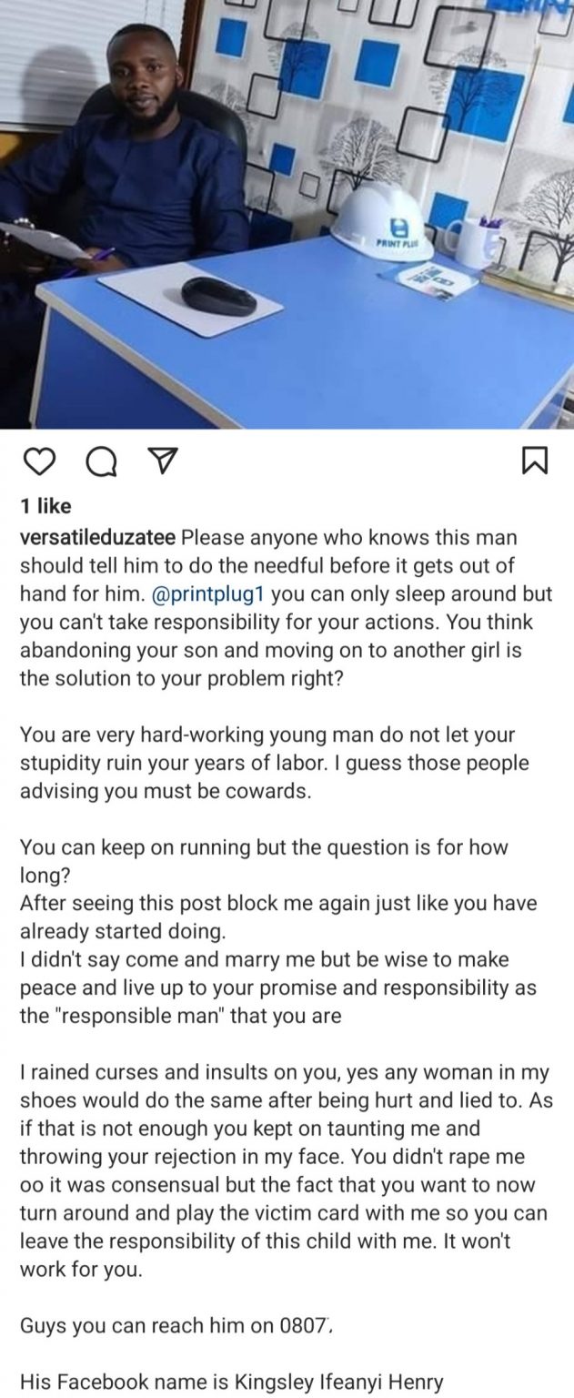The height and width of the screenshot is (1398, 574).
Task: Share the post with the paper plane icon
Action: click(160, 462)
